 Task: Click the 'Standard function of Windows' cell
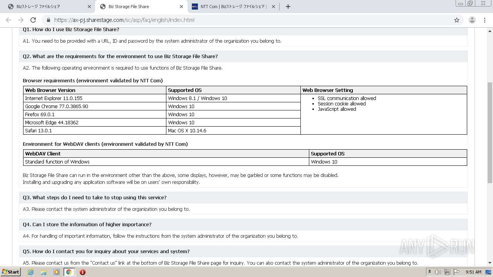166,162
